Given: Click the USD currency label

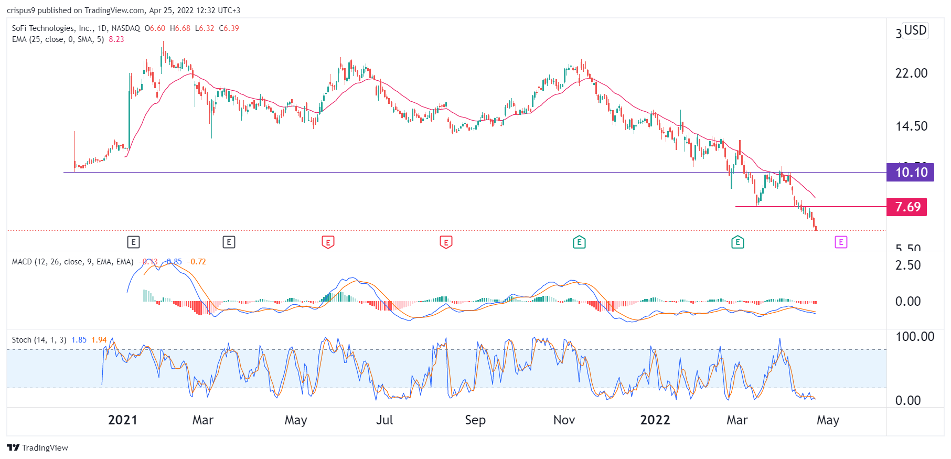Looking at the screenshot, I should pos(915,30).
